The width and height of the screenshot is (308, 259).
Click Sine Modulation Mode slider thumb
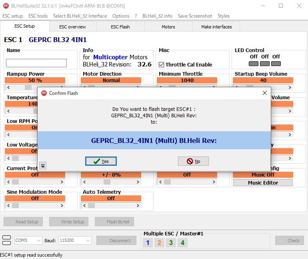coord(15,205)
